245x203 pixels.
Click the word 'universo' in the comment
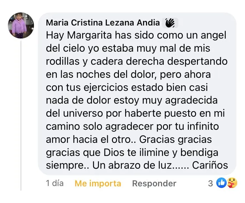coord(83,113)
